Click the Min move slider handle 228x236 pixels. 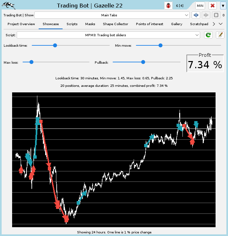[x=161, y=46]
